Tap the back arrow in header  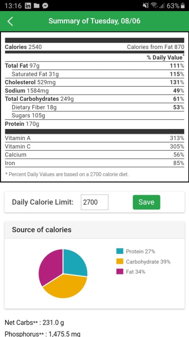tap(10, 21)
